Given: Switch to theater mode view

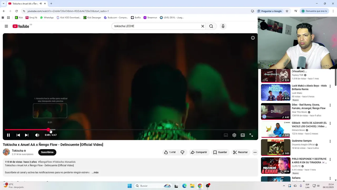Looking at the screenshot, I should click(243, 135).
